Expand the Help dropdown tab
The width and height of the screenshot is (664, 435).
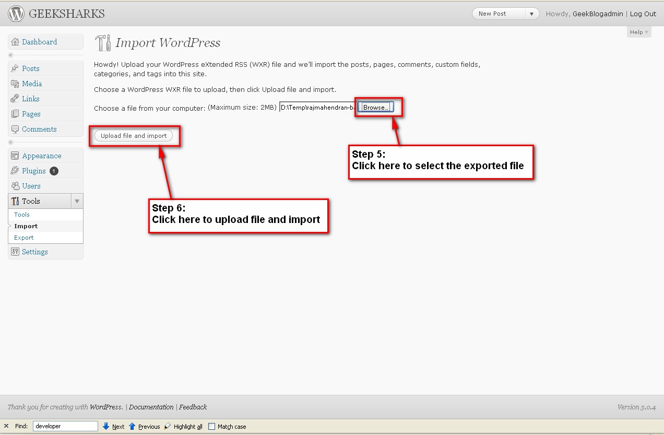639,32
